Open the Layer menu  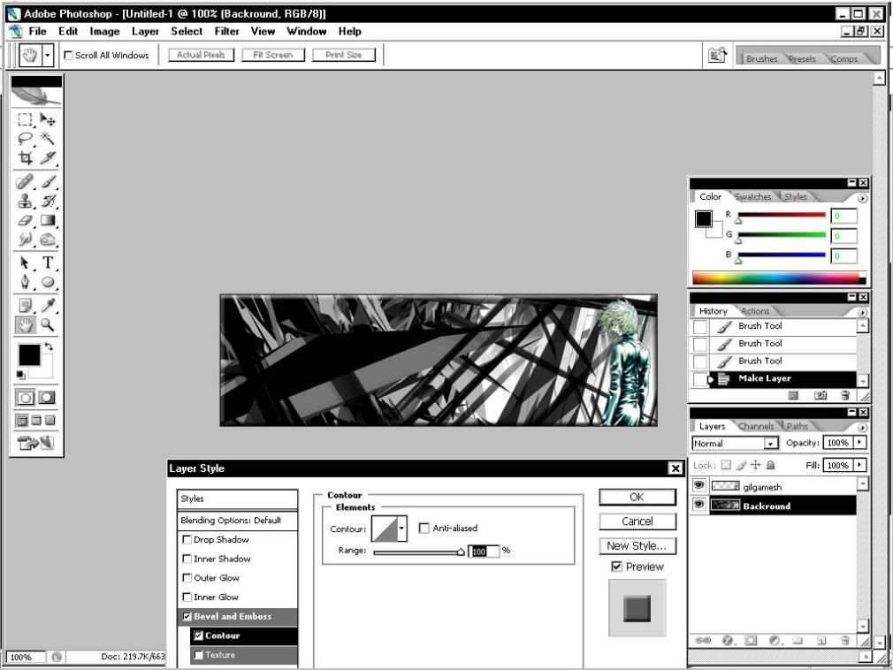(x=145, y=31)
